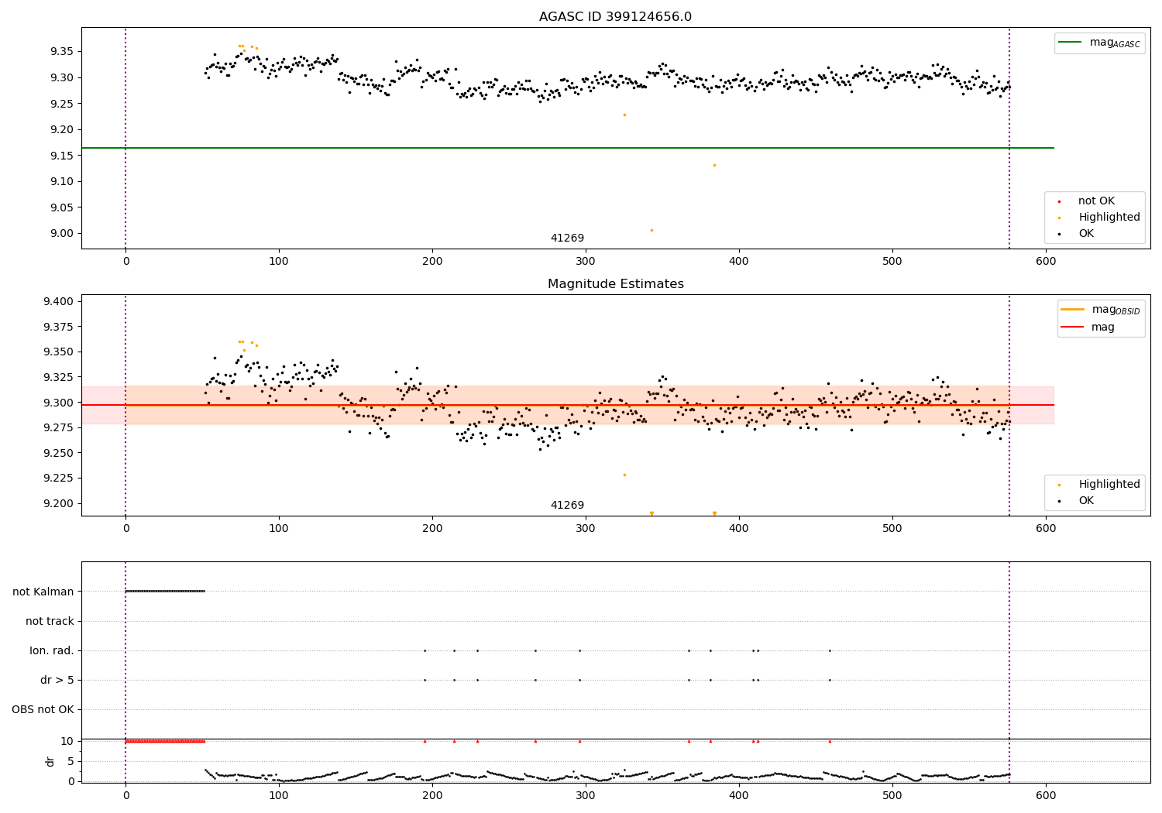The height and width of the screenshot is (813, 1162).
Task: Click the "41269" label in middle plot
Action: tap(567, 506)
